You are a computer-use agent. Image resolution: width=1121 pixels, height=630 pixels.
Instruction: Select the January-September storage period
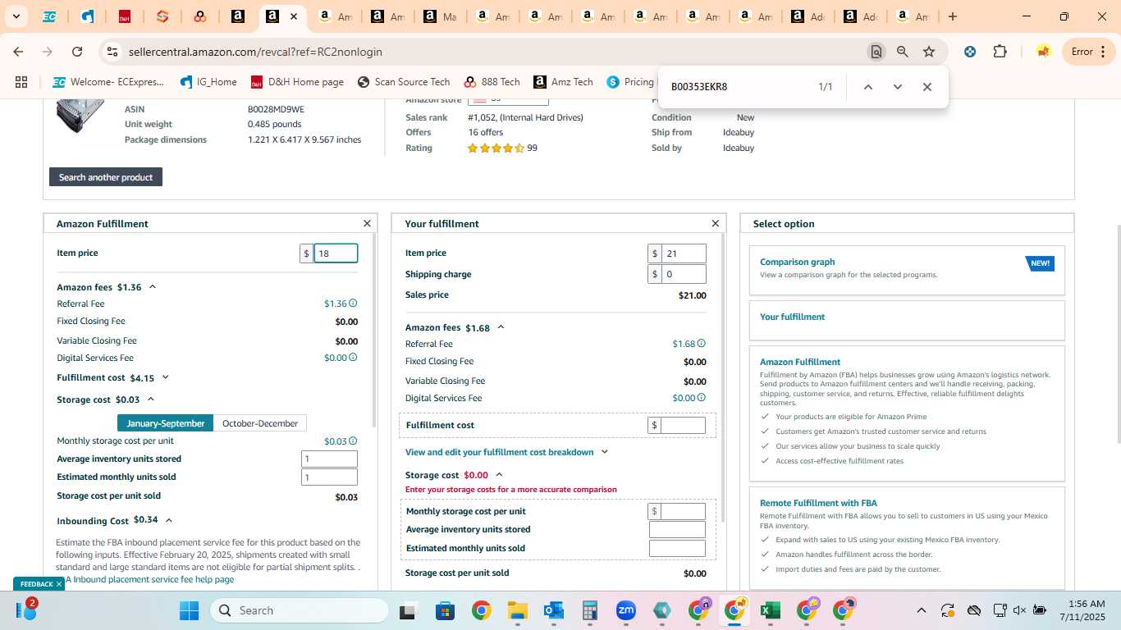pyautogui.click(x=165, y=423)
